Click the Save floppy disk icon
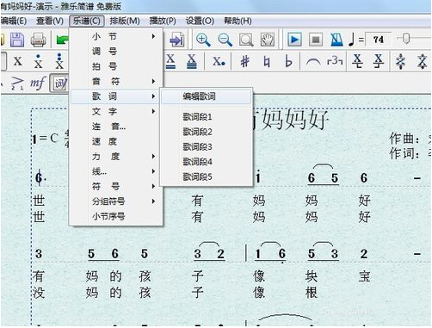The width and height of the screenshot is (432, 328). coord(17,40)
